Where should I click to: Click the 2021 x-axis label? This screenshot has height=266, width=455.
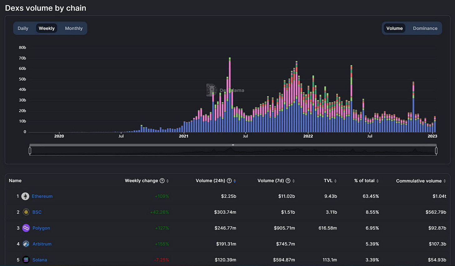[183, 136]
